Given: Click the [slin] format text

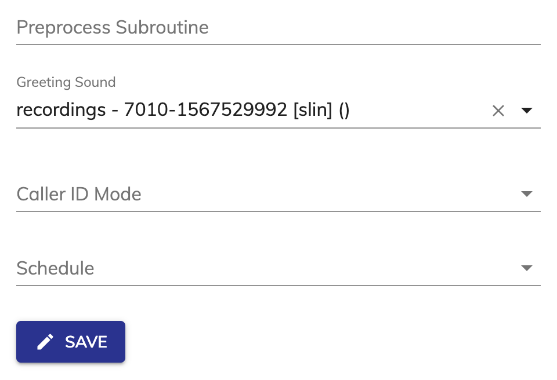Looking at the screenshot, I should [x=313, y=109].
